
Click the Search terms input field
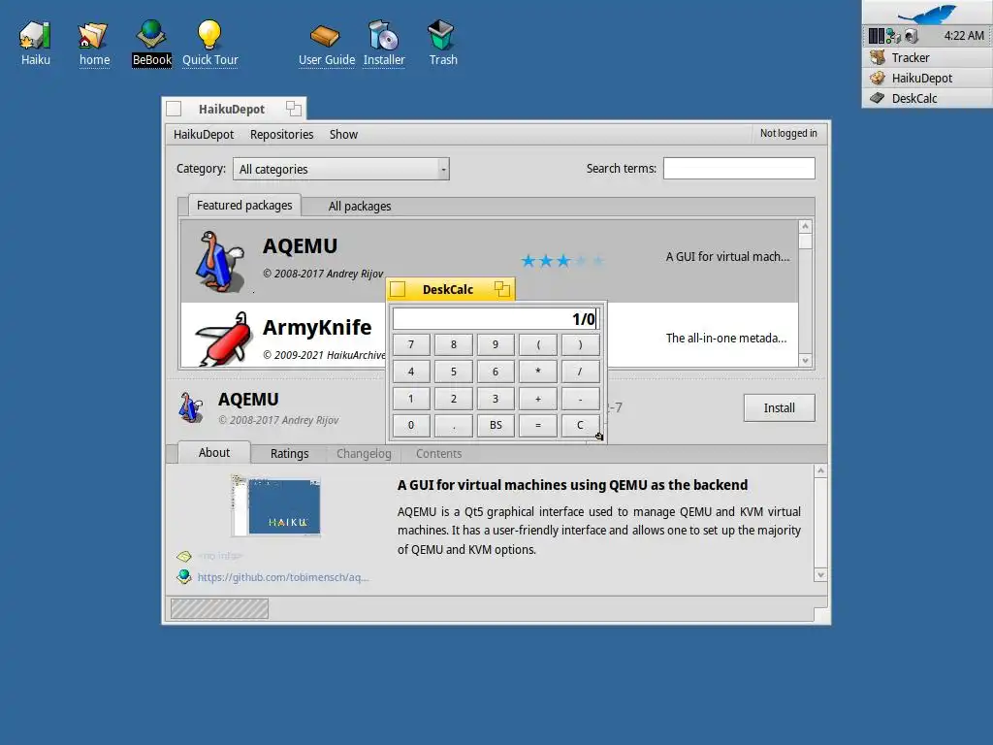[x=738, y=169]
